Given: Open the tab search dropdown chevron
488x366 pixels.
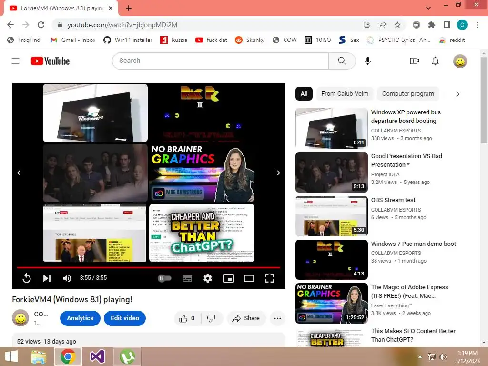Looking at the screenshot, I should pos(428,8).
